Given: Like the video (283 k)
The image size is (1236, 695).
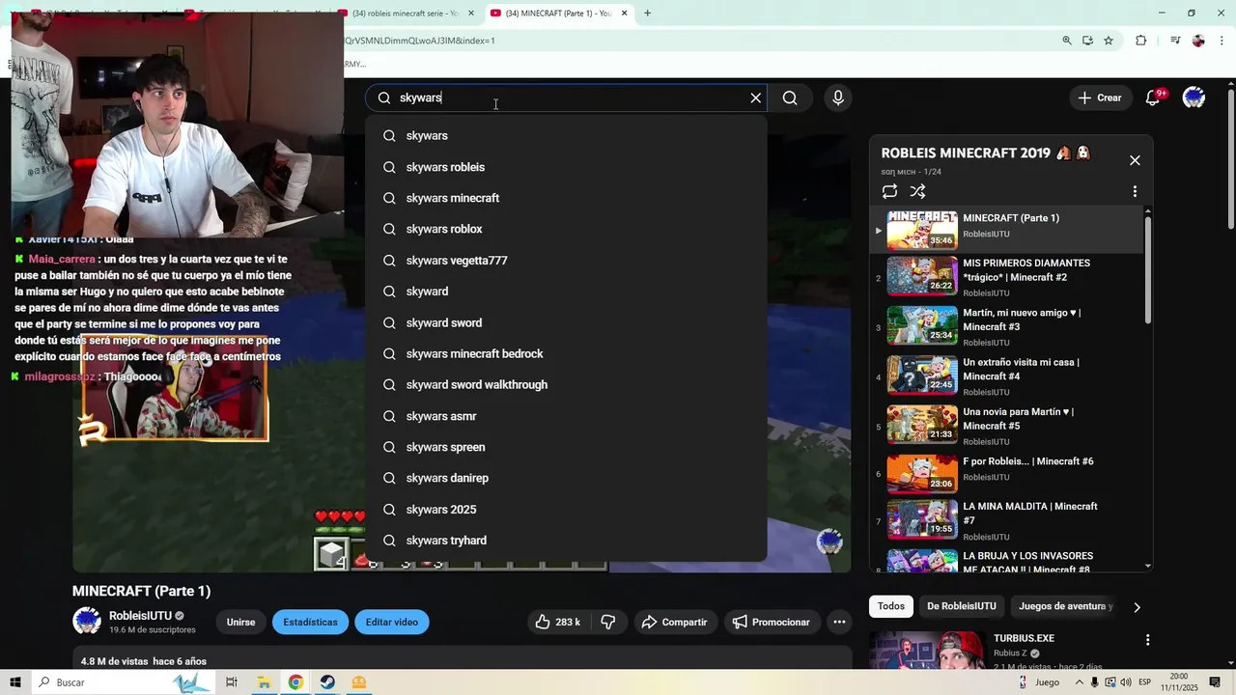Looking at the screenshot, I should [x=558, y=623].
